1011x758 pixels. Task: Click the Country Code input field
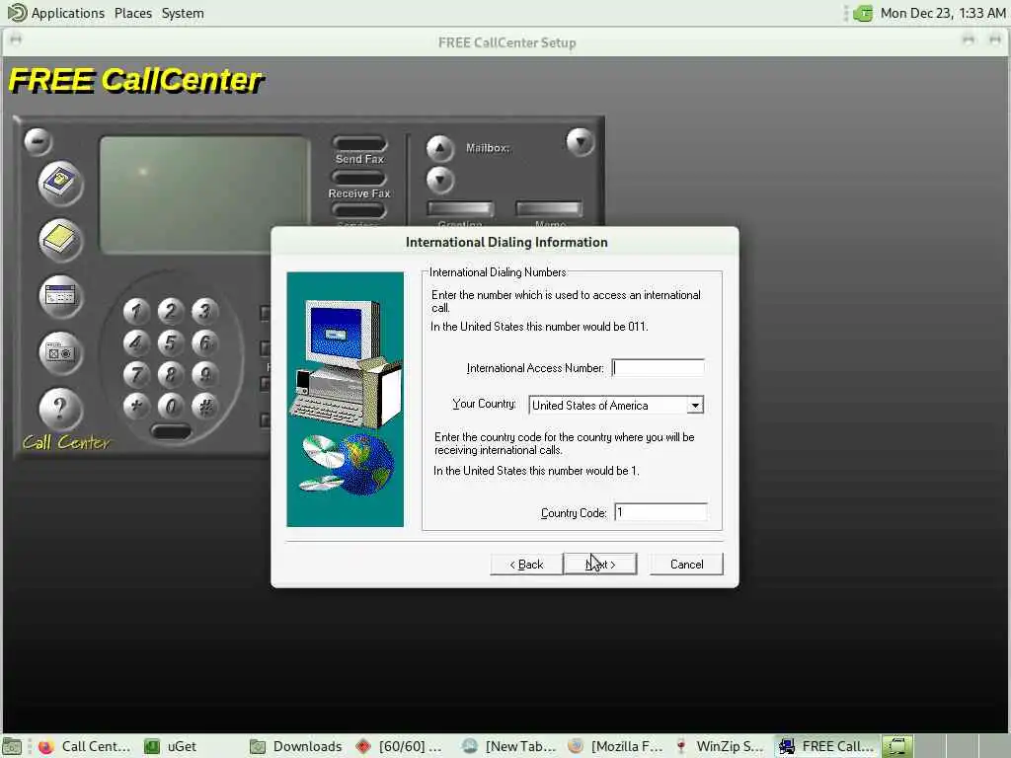pos(661,512)
